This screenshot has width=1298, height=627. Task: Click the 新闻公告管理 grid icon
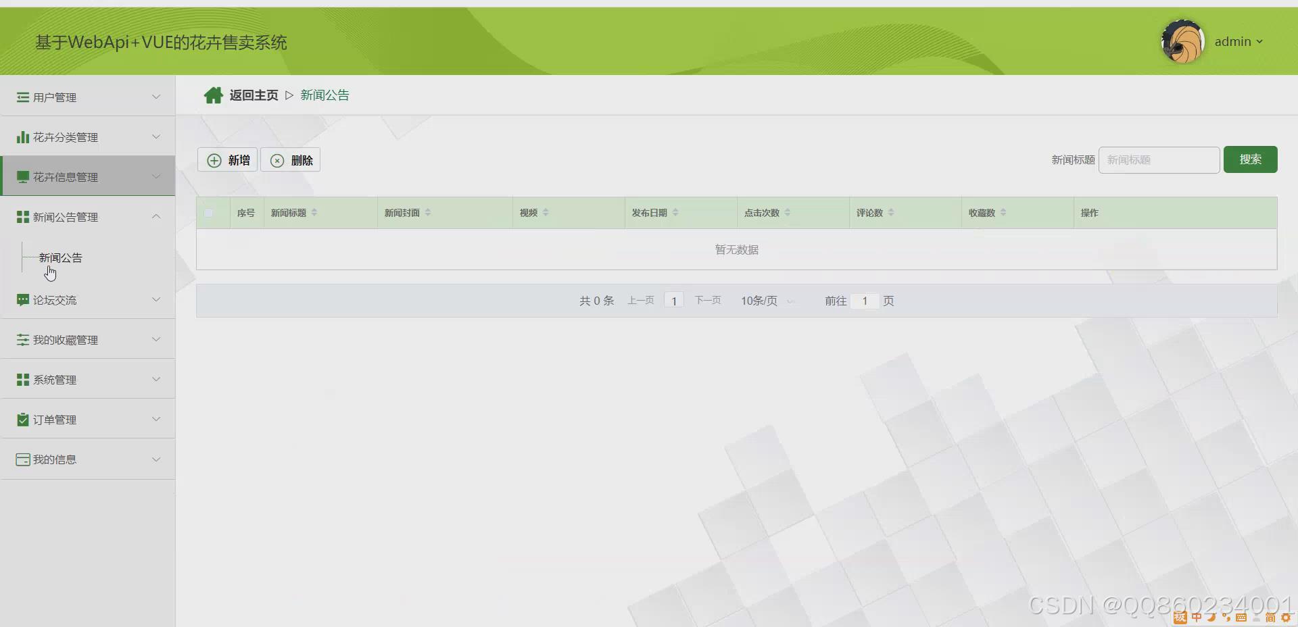click(23, 217)
